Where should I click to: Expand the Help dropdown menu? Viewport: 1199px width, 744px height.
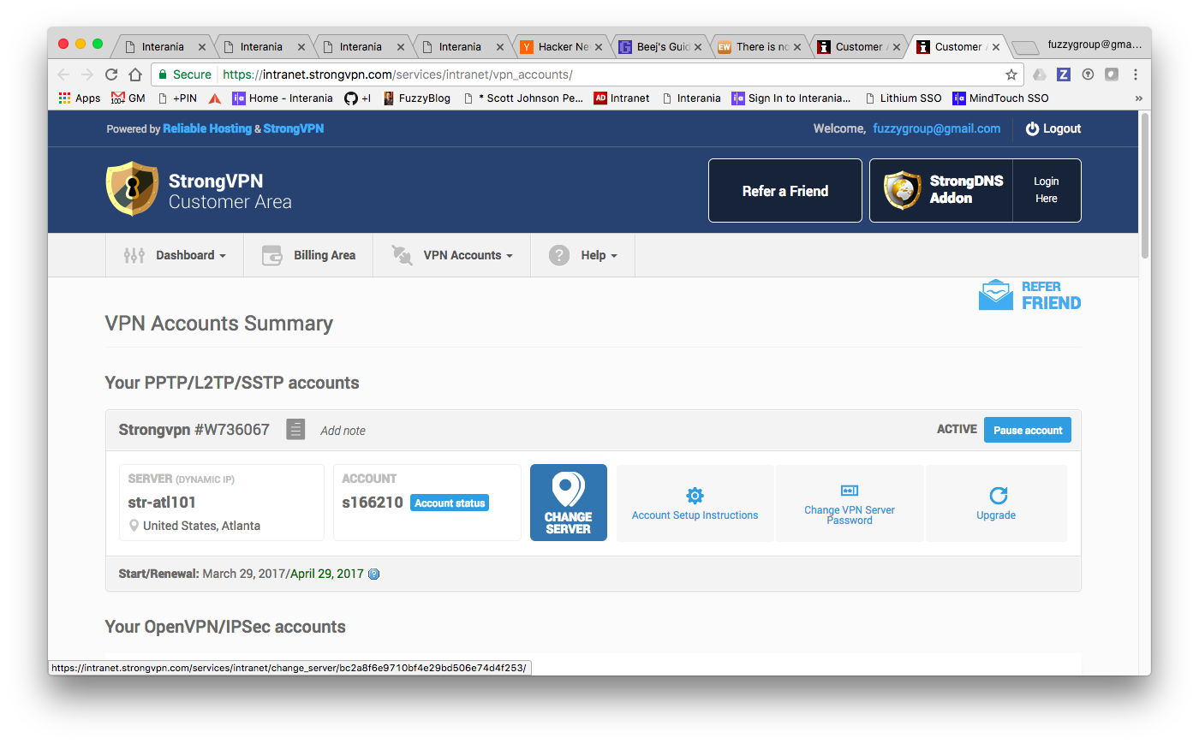point(582,255)
